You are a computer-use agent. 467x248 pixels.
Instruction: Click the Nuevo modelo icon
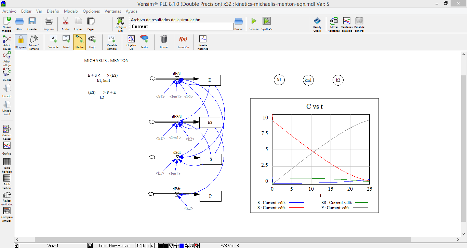pos(7,24)
